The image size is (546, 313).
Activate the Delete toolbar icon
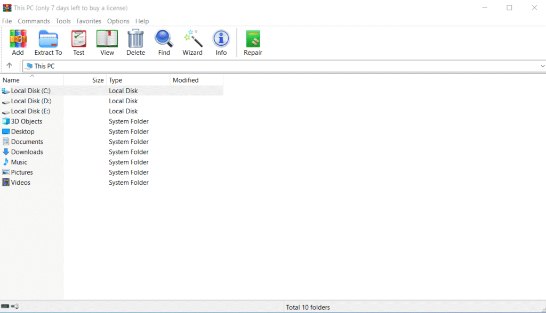click(135, 43)
